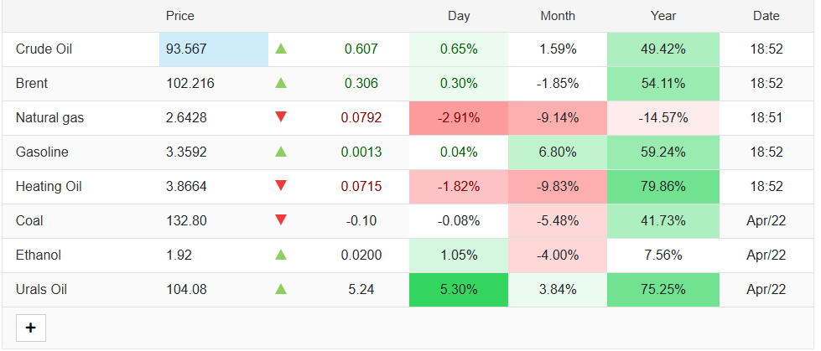Sort by the Price column header

pos(180,16)
